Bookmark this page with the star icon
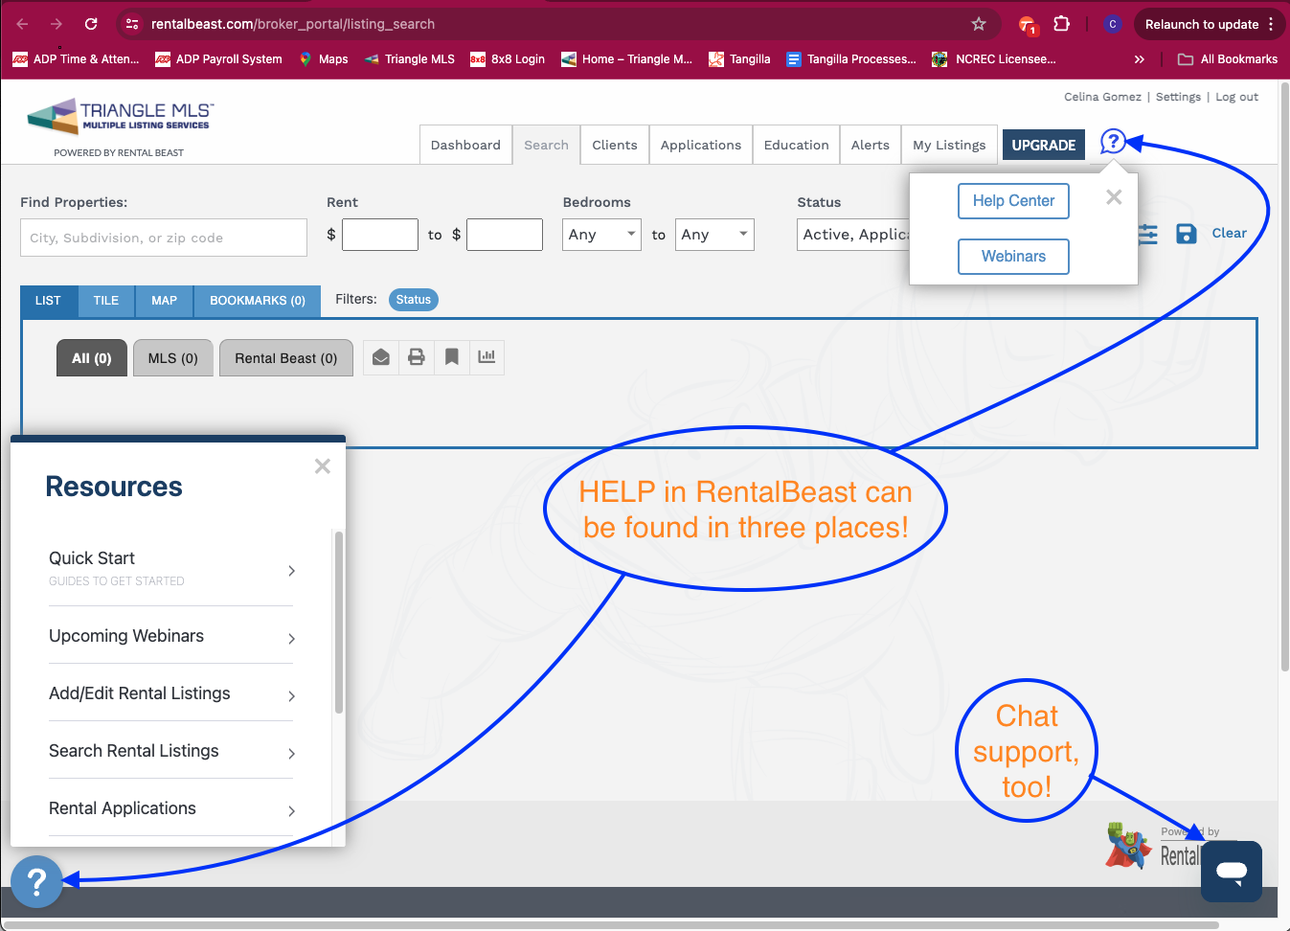This screenshot has height=931, width=1290. (x=979, y=24)
